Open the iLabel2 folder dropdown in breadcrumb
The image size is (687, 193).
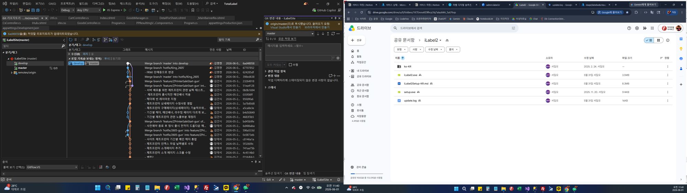coord(433,40)
